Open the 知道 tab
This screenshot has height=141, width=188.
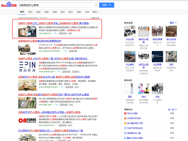pyautogui.click(x=46, y=12)
